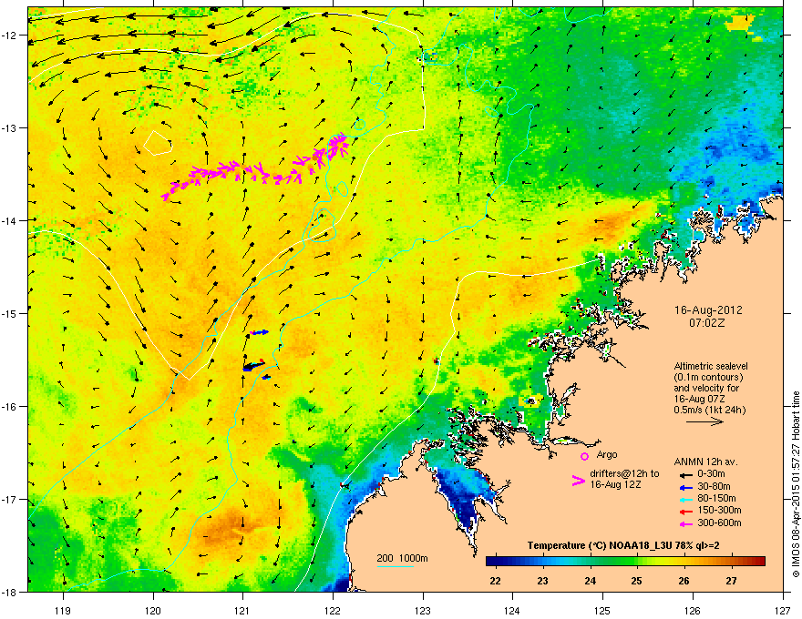Select colorbar tick label '27'
Screen dimensions: 802x619
pyautogui.click(x=732, y=581)
